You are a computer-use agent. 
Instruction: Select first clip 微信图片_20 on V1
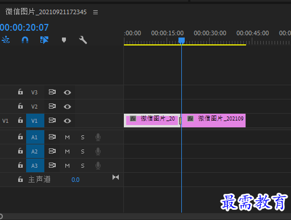pyautogui.click(x=152, y=121)
